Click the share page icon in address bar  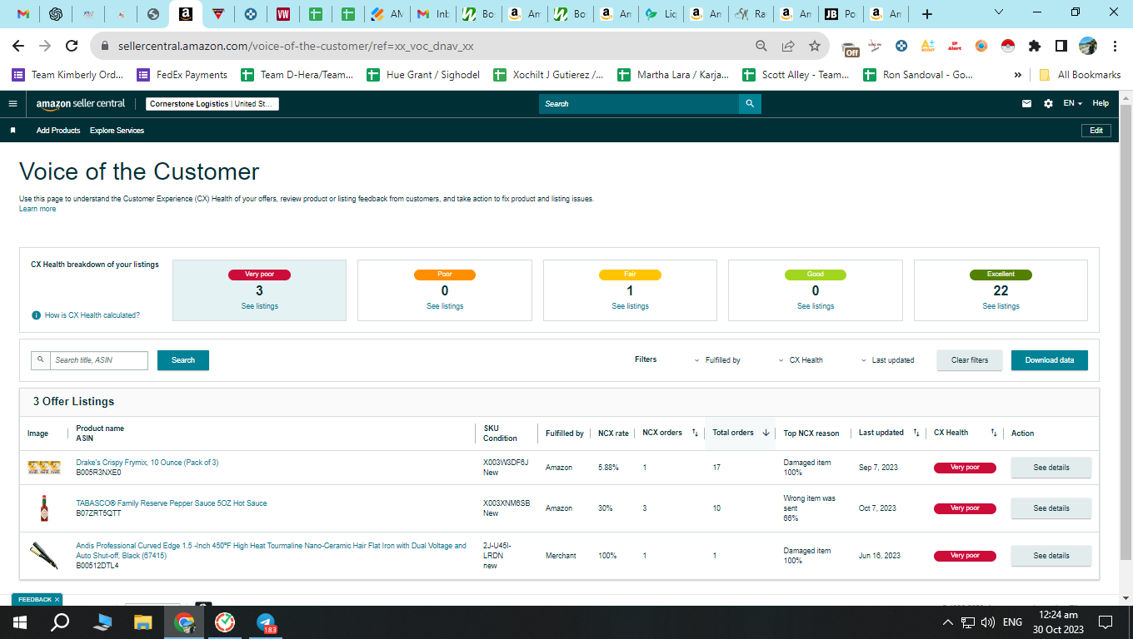click(x=788, y=47)
